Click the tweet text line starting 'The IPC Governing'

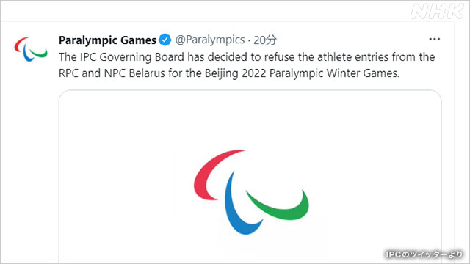click(x=247, y=57)
